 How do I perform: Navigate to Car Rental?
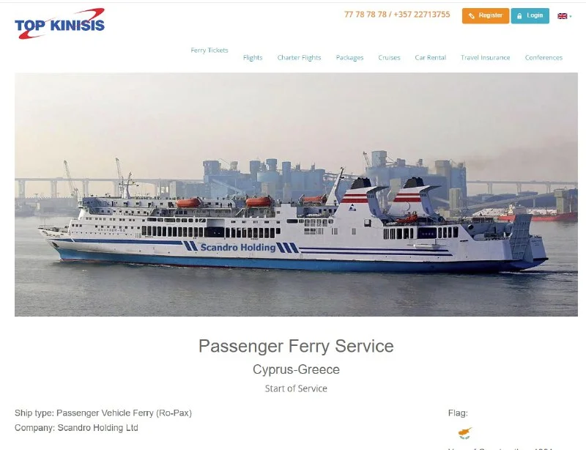pos(430,58)
